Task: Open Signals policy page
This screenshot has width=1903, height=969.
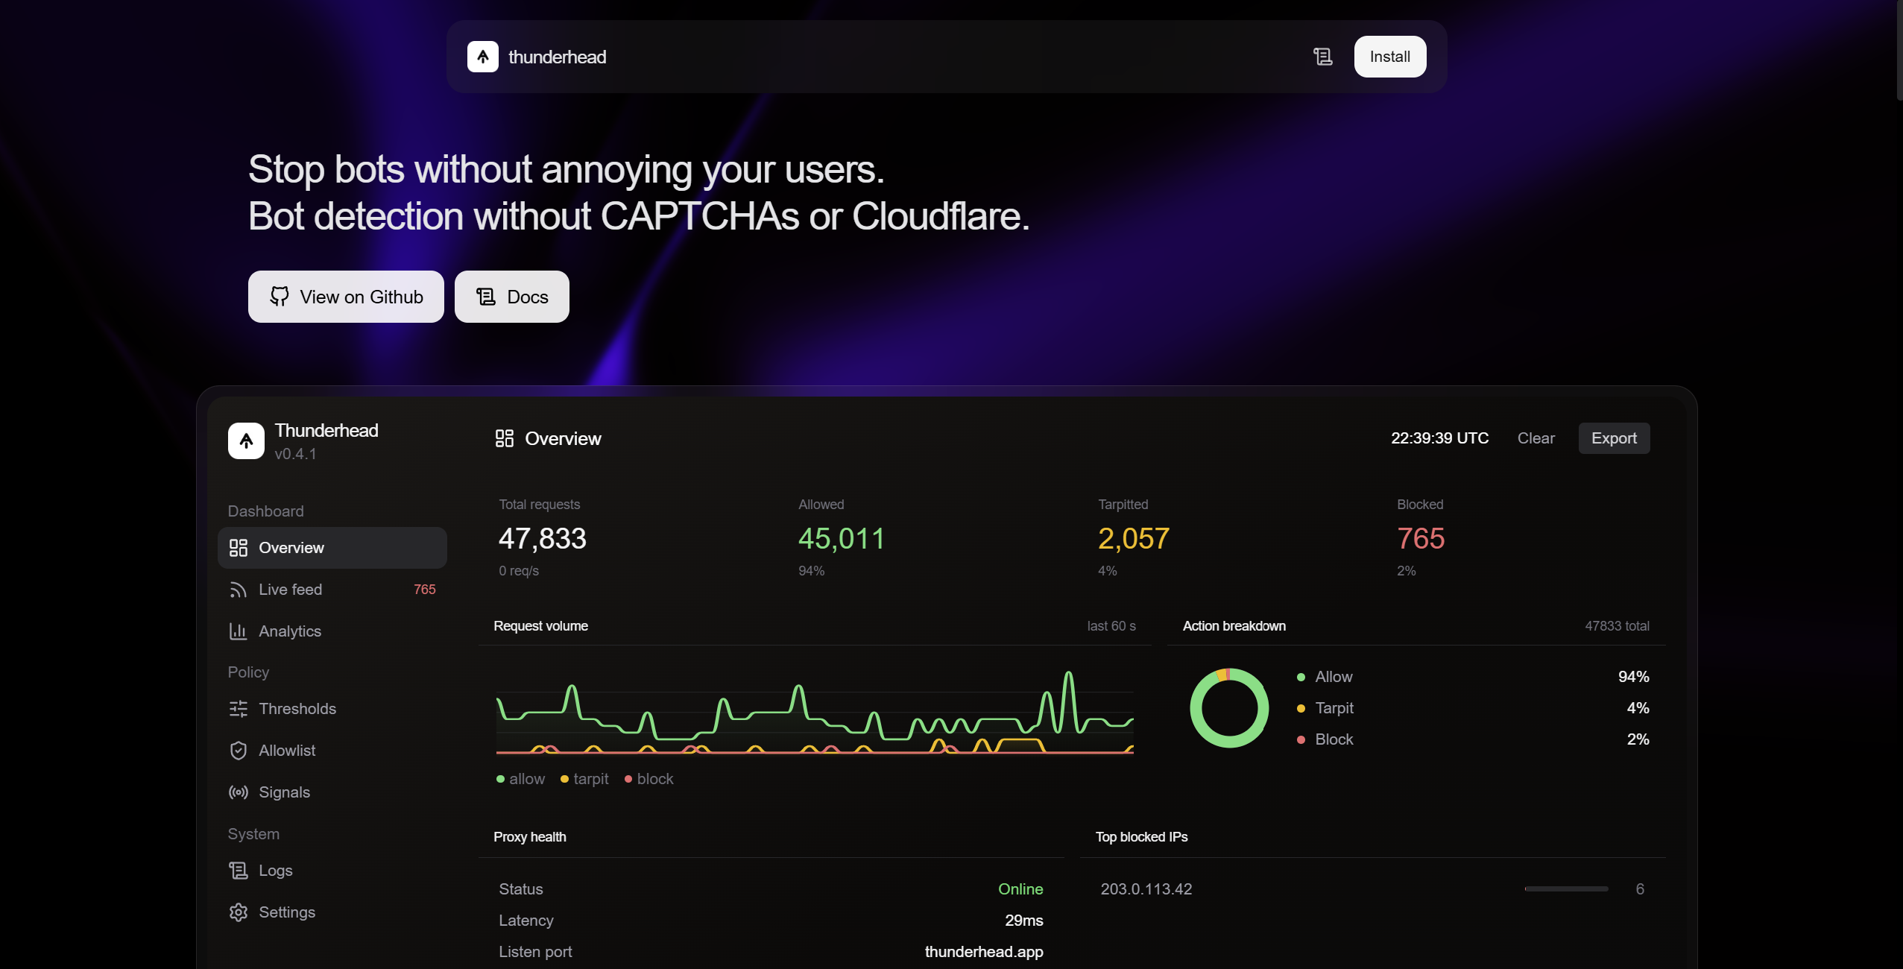Action: click(x=332, y=792)
